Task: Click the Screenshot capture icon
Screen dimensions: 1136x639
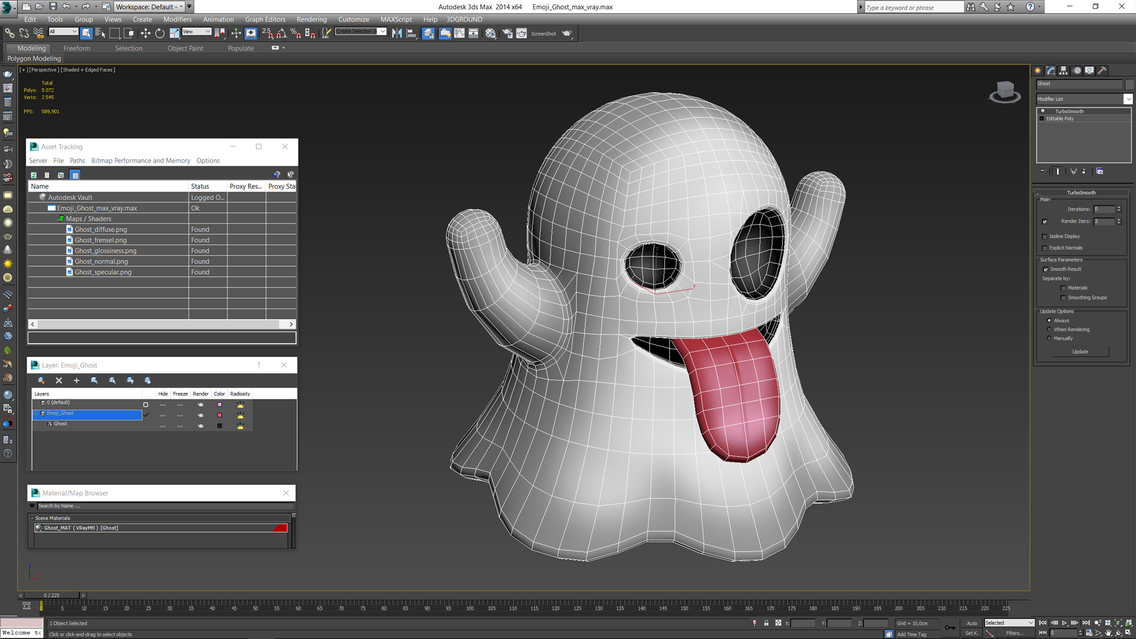Action: pos(568,33)
